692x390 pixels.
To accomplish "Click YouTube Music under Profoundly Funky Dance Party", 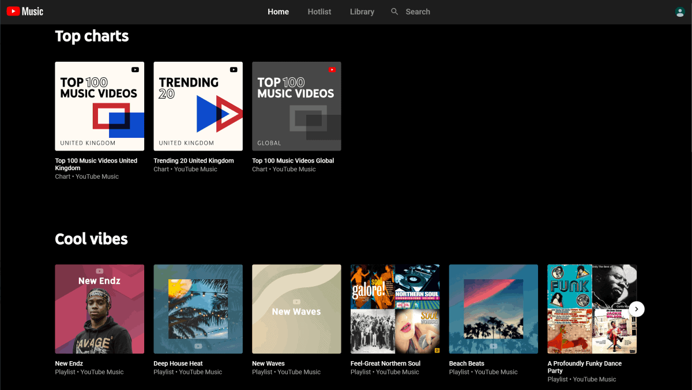I will pyautogui.click(x=595, y=380).
